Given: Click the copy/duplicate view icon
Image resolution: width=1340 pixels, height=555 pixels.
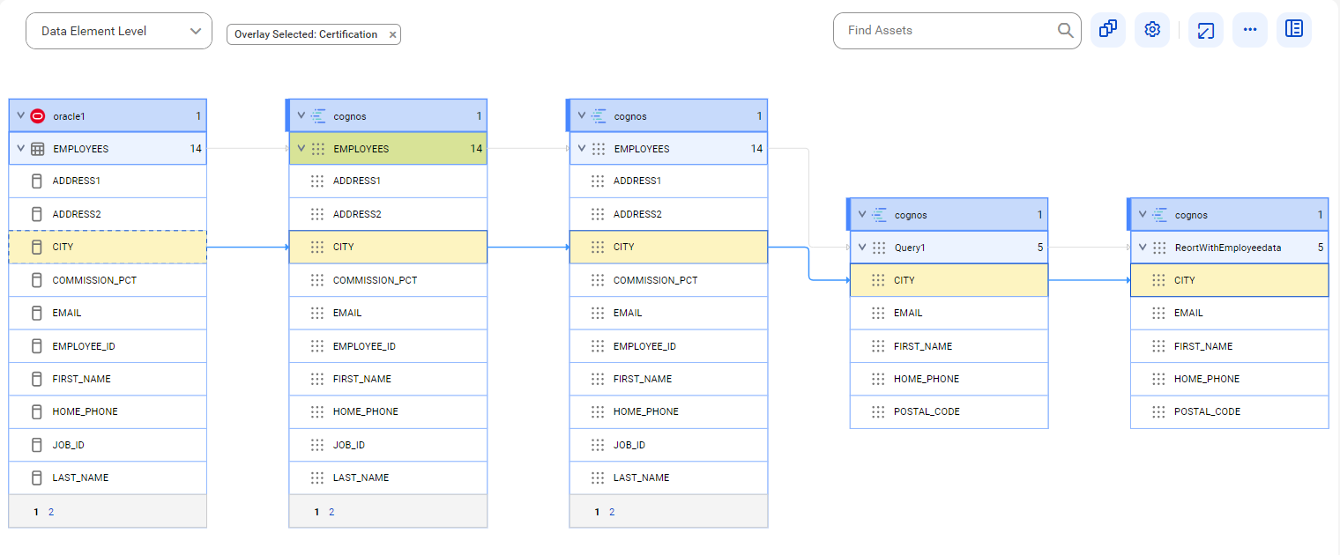Looking at the screenshot, I should pyautogui.click(x=1108, y=30).
